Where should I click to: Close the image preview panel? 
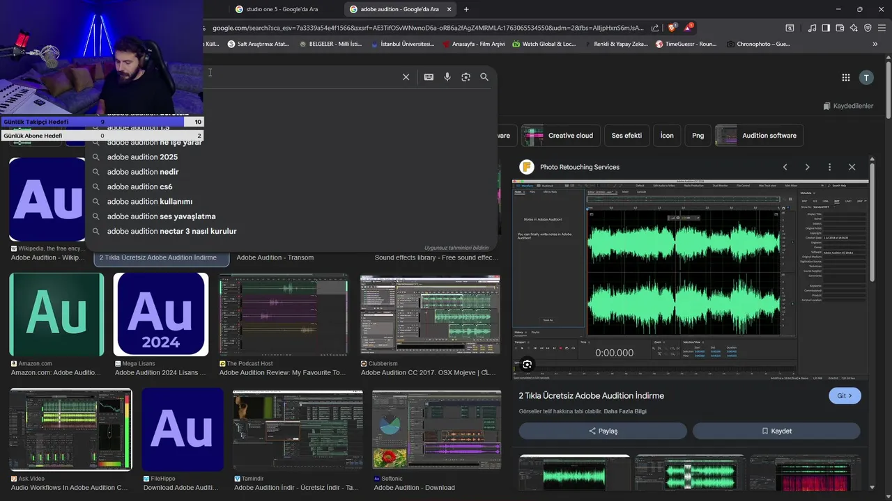pos(852,167)
